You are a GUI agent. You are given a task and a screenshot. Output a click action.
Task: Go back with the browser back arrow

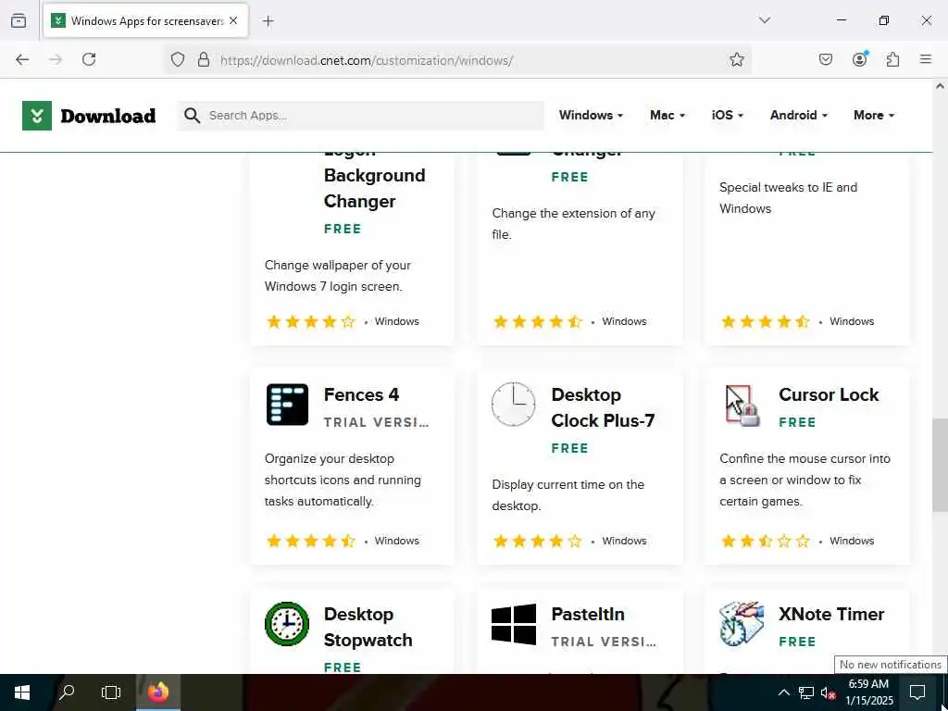pyautogui.click(x=22, y=59)
